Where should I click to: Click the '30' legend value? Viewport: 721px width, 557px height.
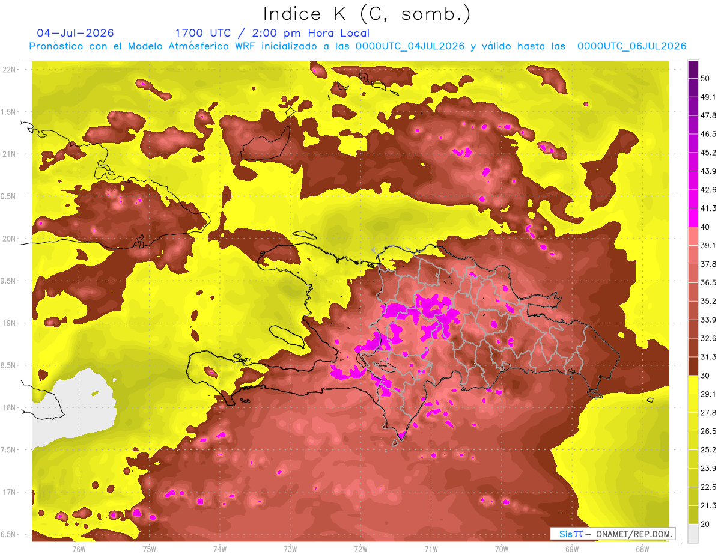coord(706,376)
